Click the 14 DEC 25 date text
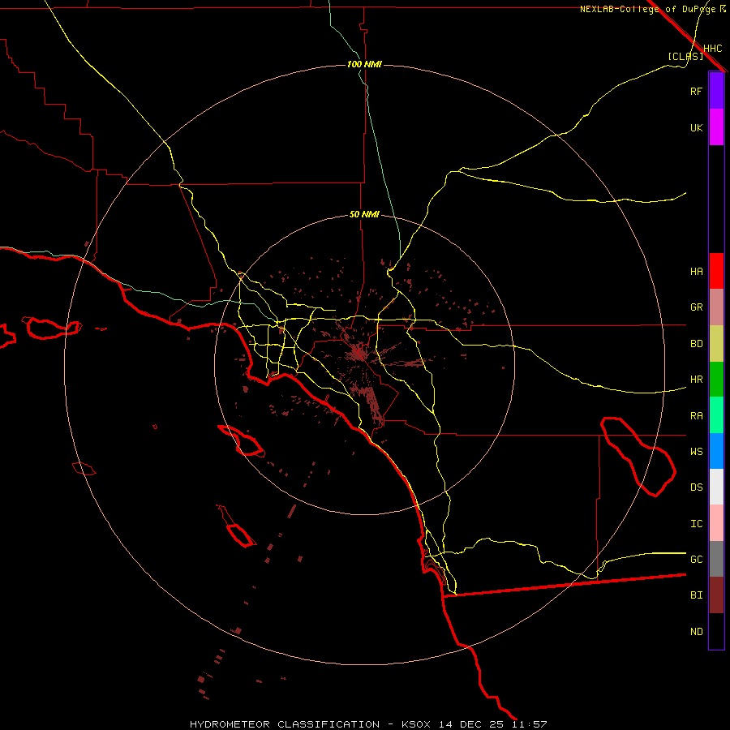This screenshot has height=730, width=730. coord(471,724)
